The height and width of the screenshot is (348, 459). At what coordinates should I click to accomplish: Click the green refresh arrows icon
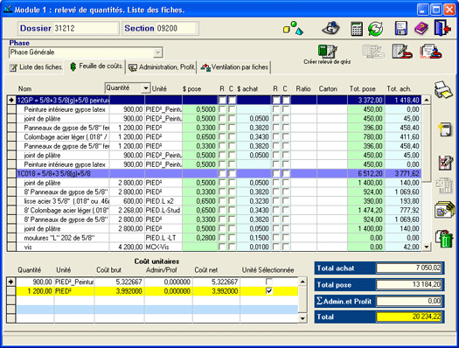point(376,29)
